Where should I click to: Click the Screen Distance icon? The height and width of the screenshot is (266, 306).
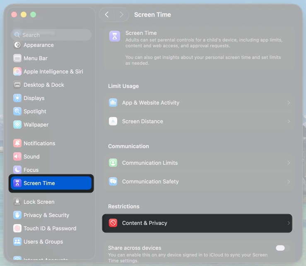113,121
